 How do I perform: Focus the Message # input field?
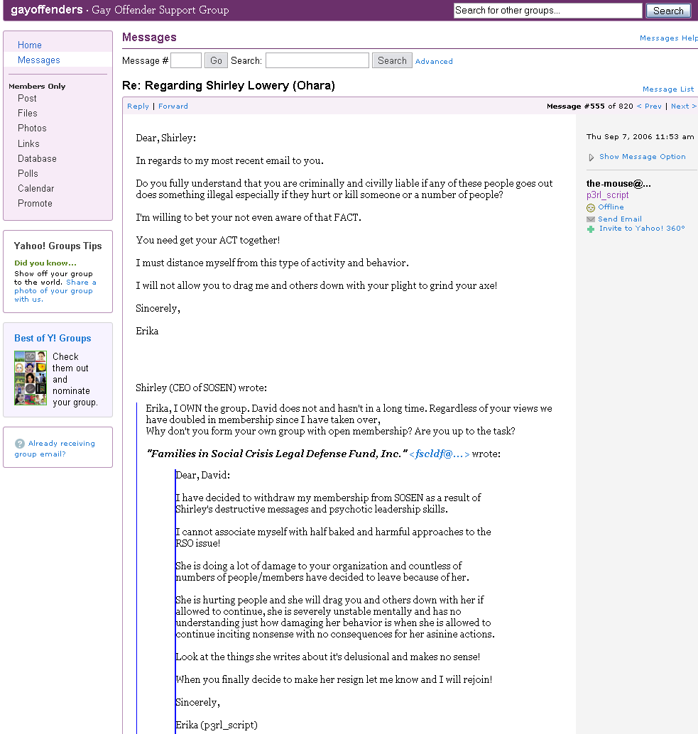point(186,60)
